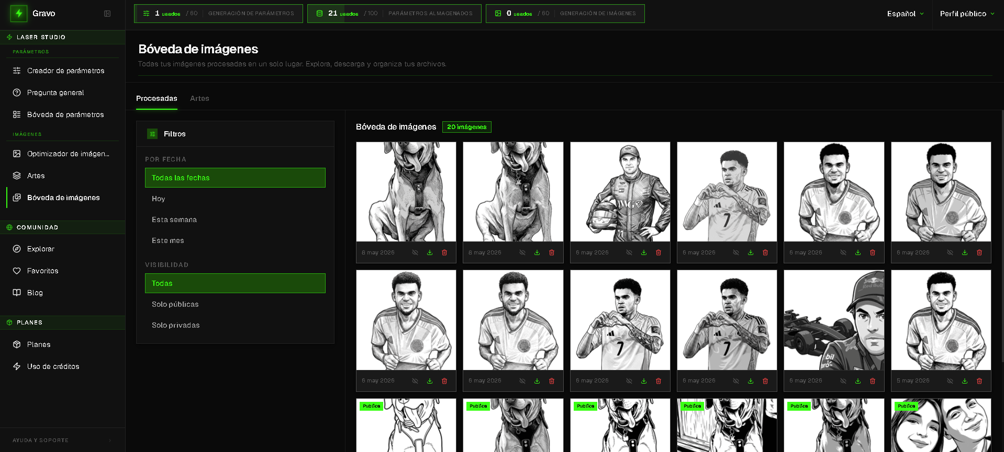The height and width of the screenshot is (452, 1004).
Task: Toggle visibility of Red Bull cap cartoon image
Action: coord(843,381)
